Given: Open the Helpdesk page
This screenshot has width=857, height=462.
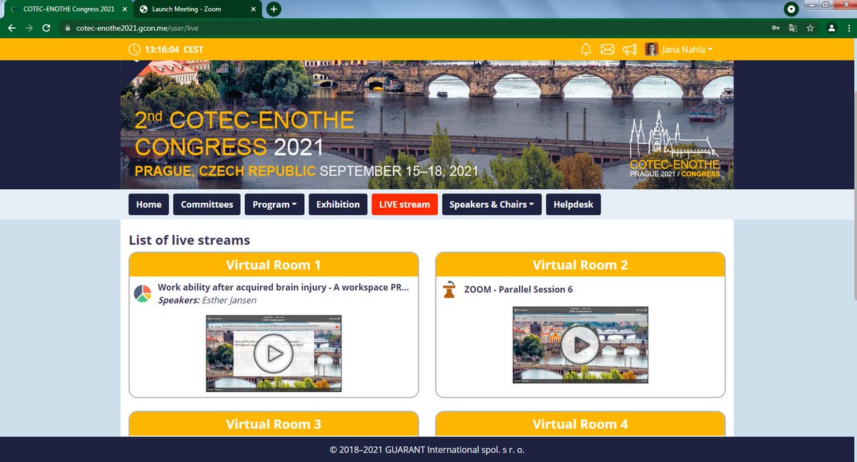Looking at the screenshot, I should click(x=573, y=204).
